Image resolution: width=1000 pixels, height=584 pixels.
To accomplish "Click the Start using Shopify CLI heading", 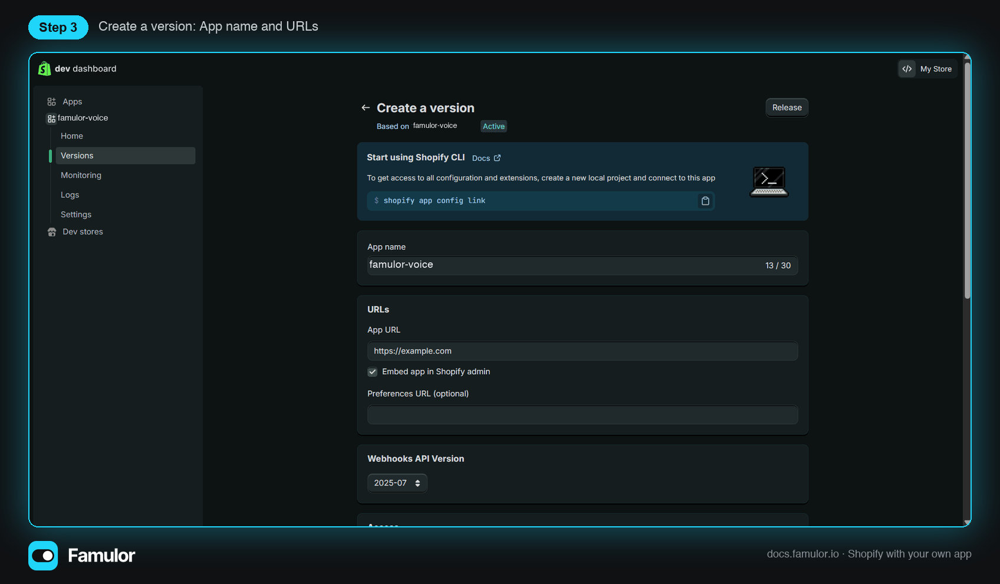I will 416,157.
